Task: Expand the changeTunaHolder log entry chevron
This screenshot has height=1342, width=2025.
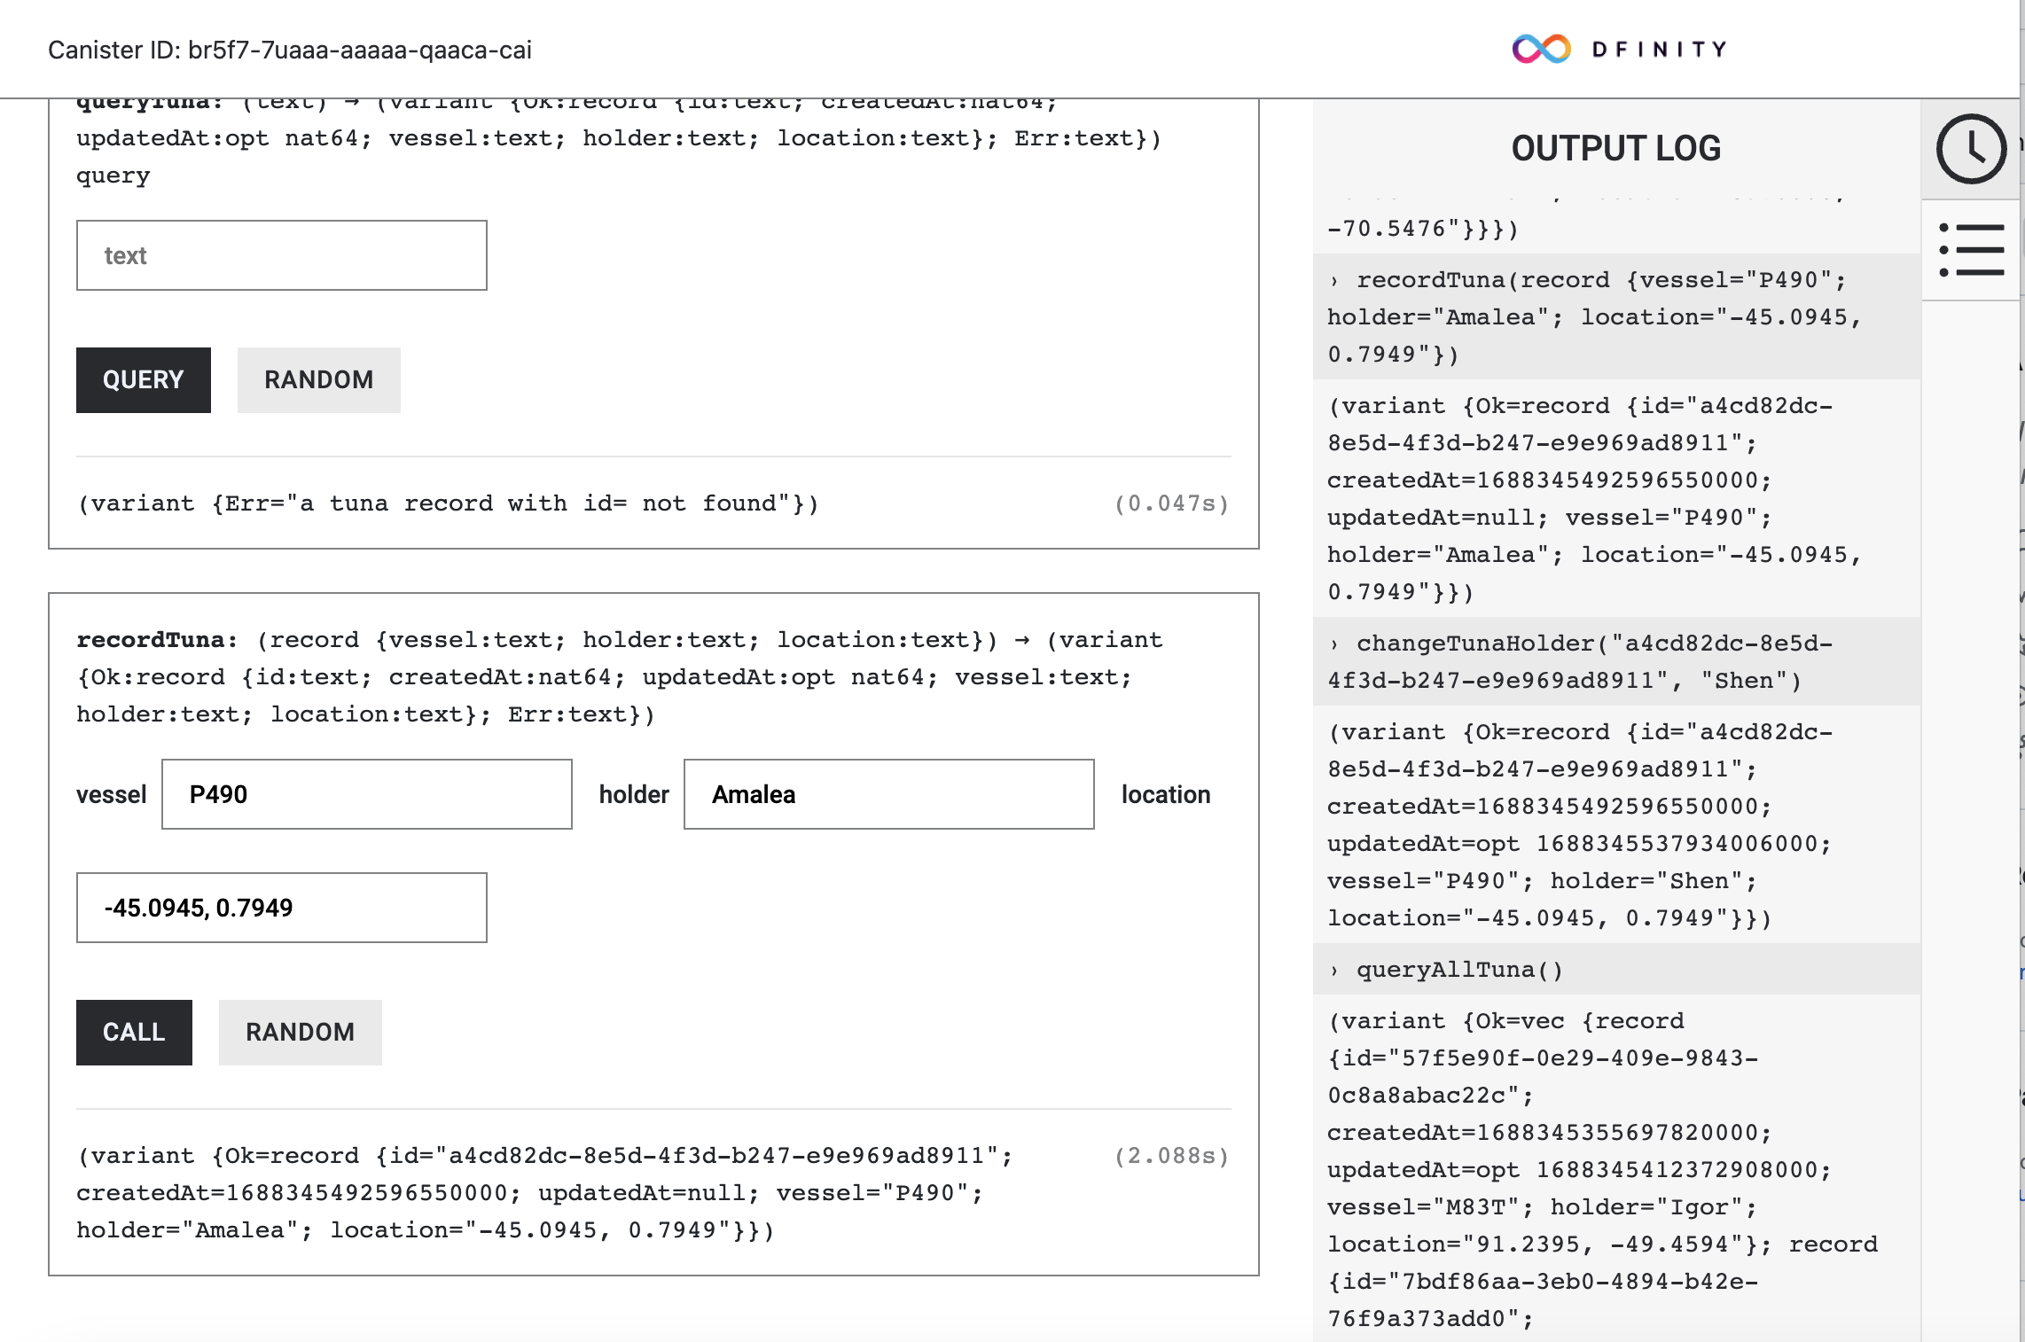Action: click(1334, 644)
